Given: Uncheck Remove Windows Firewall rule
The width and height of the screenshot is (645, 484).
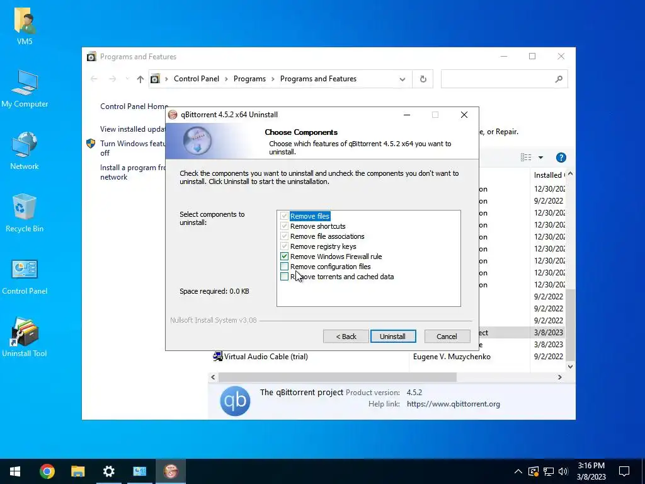Looking at the screenshot, I should pos(284,256).
